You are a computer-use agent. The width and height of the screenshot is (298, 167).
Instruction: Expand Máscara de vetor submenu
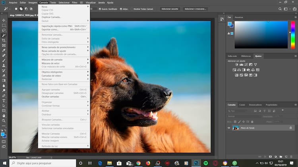pos(64,63)
